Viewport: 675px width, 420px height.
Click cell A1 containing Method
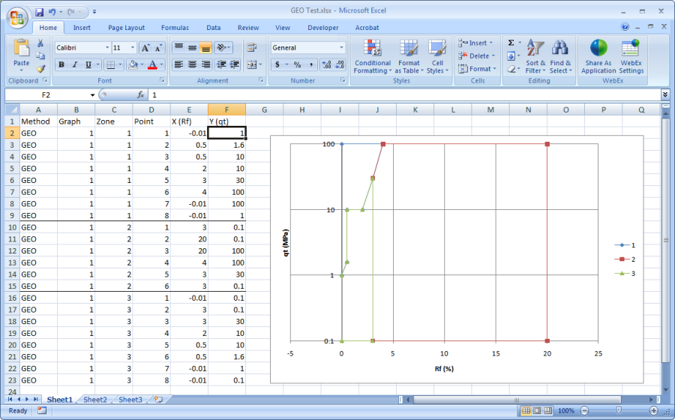point(38,121)
